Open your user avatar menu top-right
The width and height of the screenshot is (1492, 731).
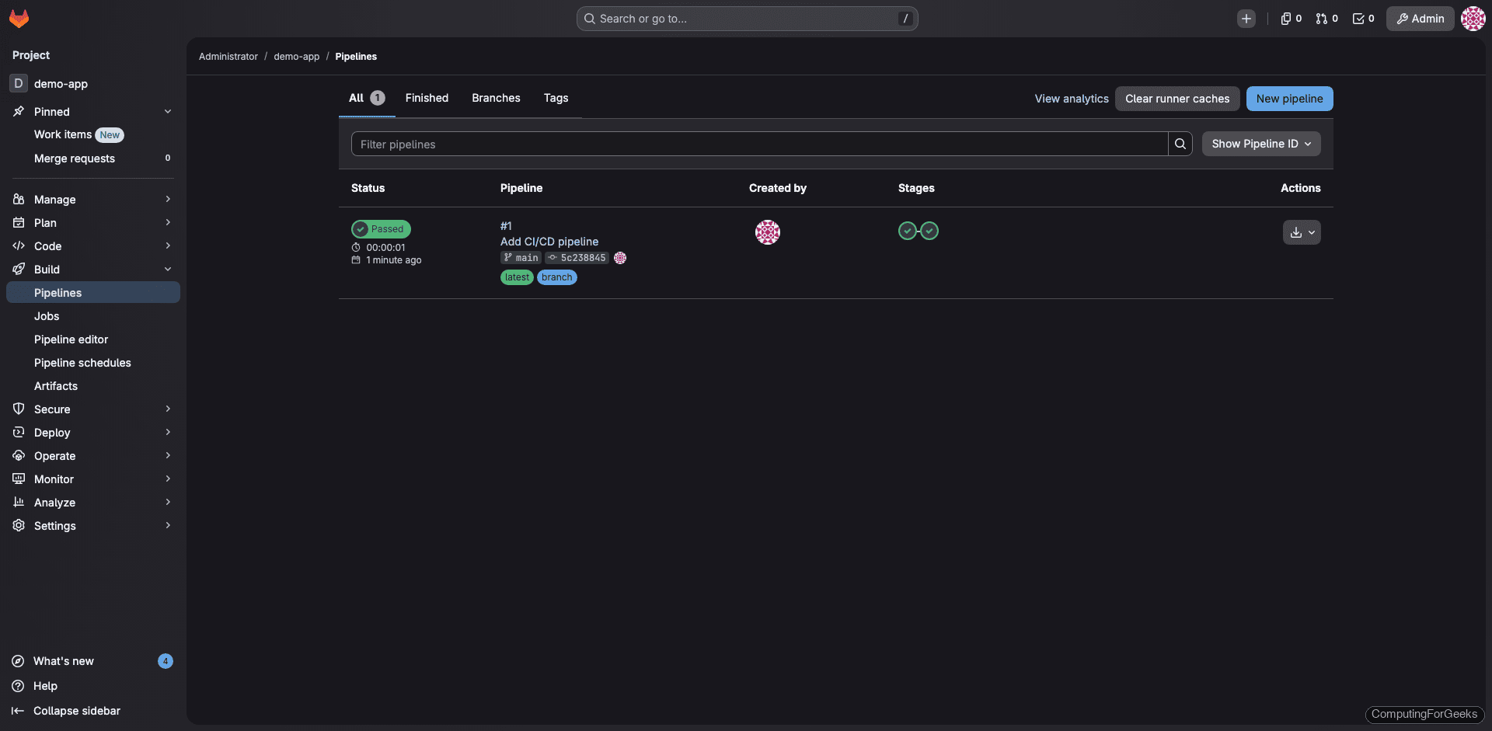(1473, 19)
